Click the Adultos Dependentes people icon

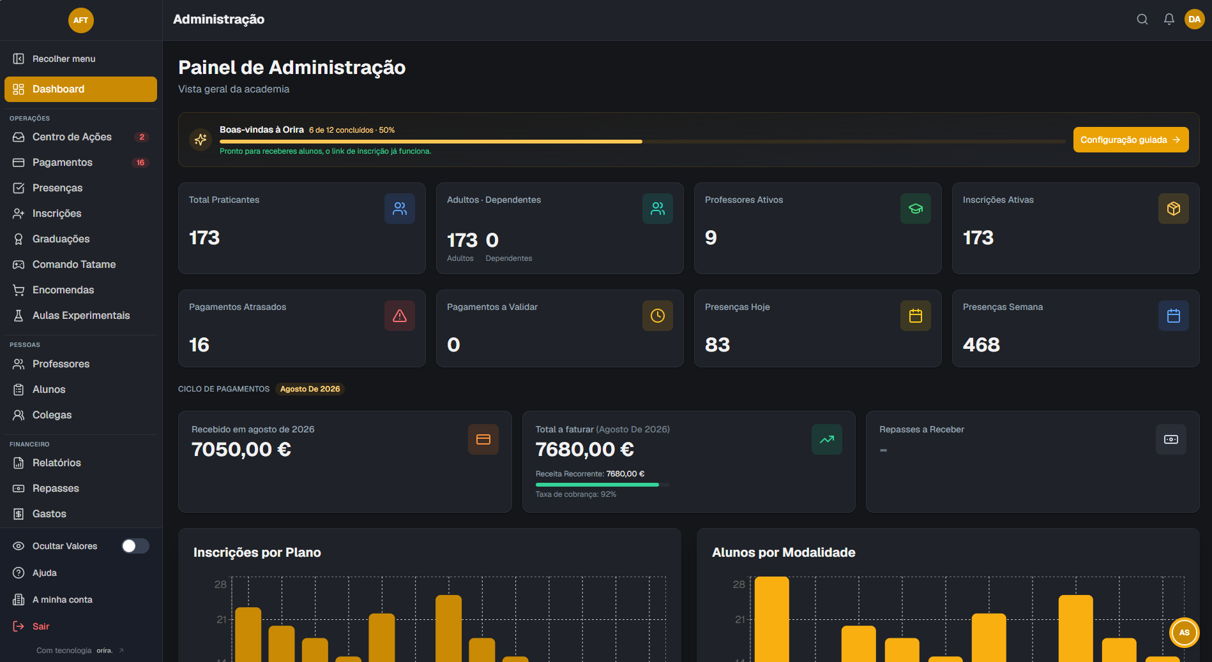pos(658,209)
